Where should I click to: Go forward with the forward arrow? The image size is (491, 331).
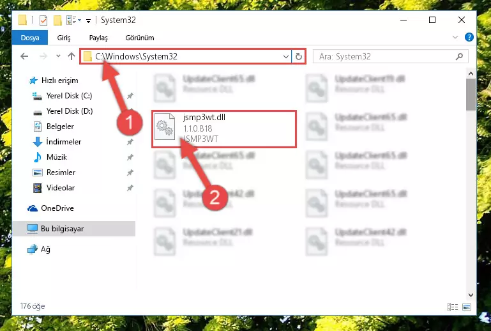click(x=43, y=56)
